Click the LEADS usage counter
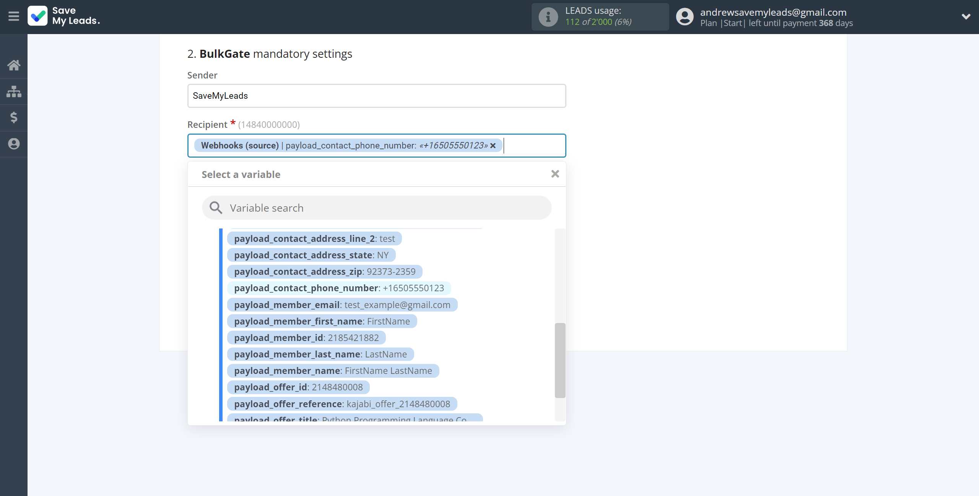 tap(598, 22)
